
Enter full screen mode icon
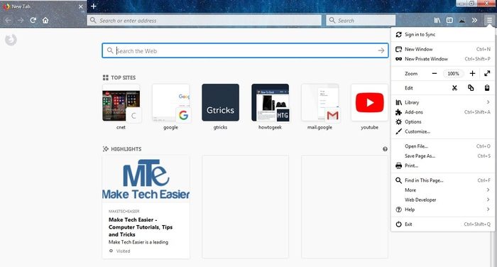coord(487,74)
